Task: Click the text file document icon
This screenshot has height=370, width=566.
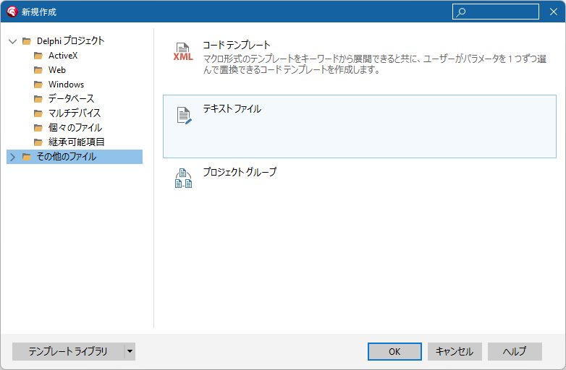Action: 184,116
